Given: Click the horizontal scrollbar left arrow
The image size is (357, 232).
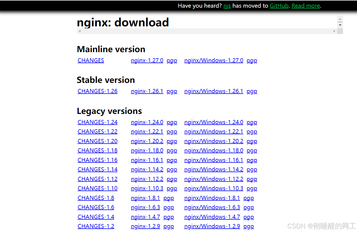Looking at the screenshot, I should tap(80, 31).
